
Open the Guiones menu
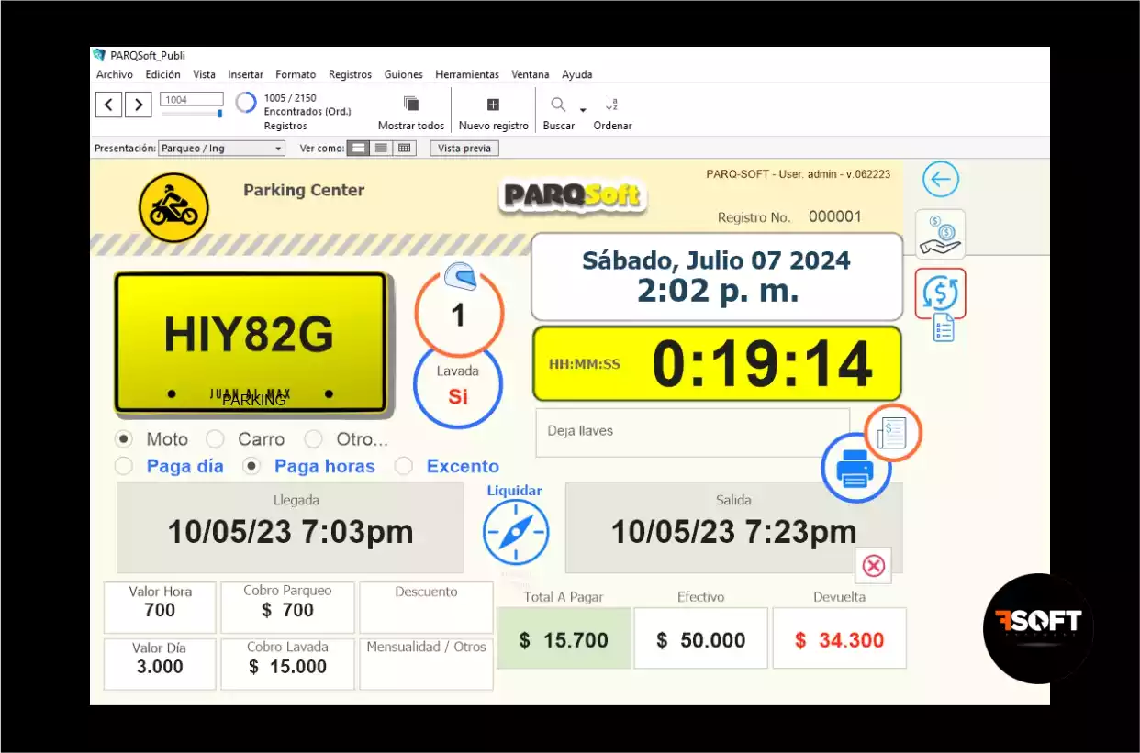pos(404,74)
